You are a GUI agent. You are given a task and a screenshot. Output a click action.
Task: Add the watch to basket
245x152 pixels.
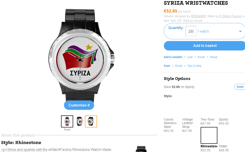click(205, 46)
